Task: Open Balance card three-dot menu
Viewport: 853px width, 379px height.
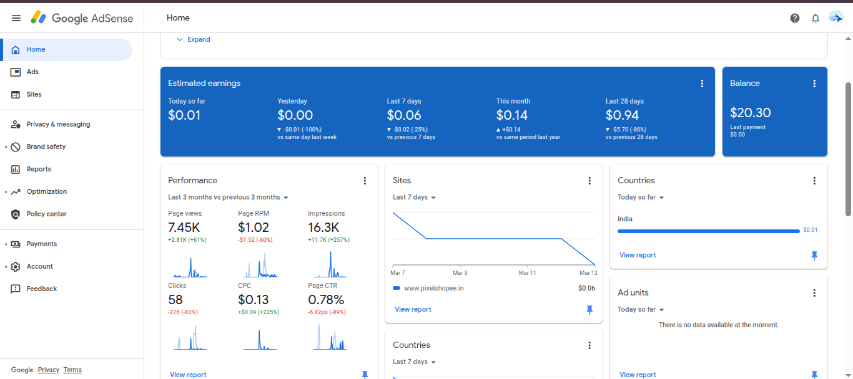Action: (x=814, y=84)
